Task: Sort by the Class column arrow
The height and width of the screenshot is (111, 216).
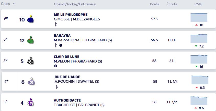Action: click(x=14, y=4)
